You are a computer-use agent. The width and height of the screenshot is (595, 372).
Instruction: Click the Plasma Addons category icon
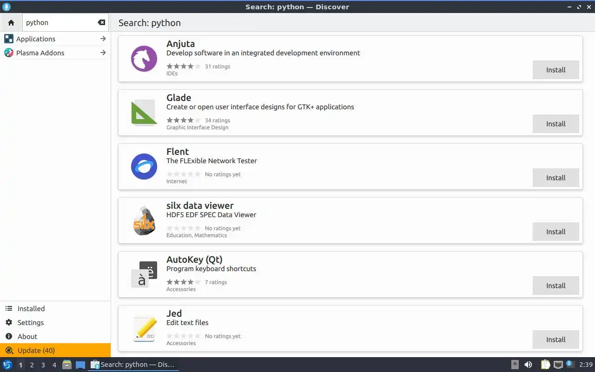click(9, 53)
